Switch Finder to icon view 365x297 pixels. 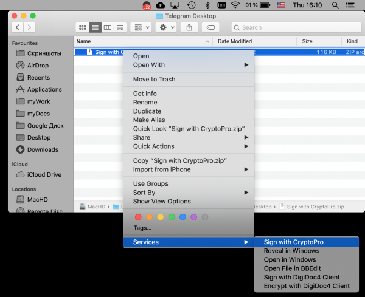click(82, 27)
